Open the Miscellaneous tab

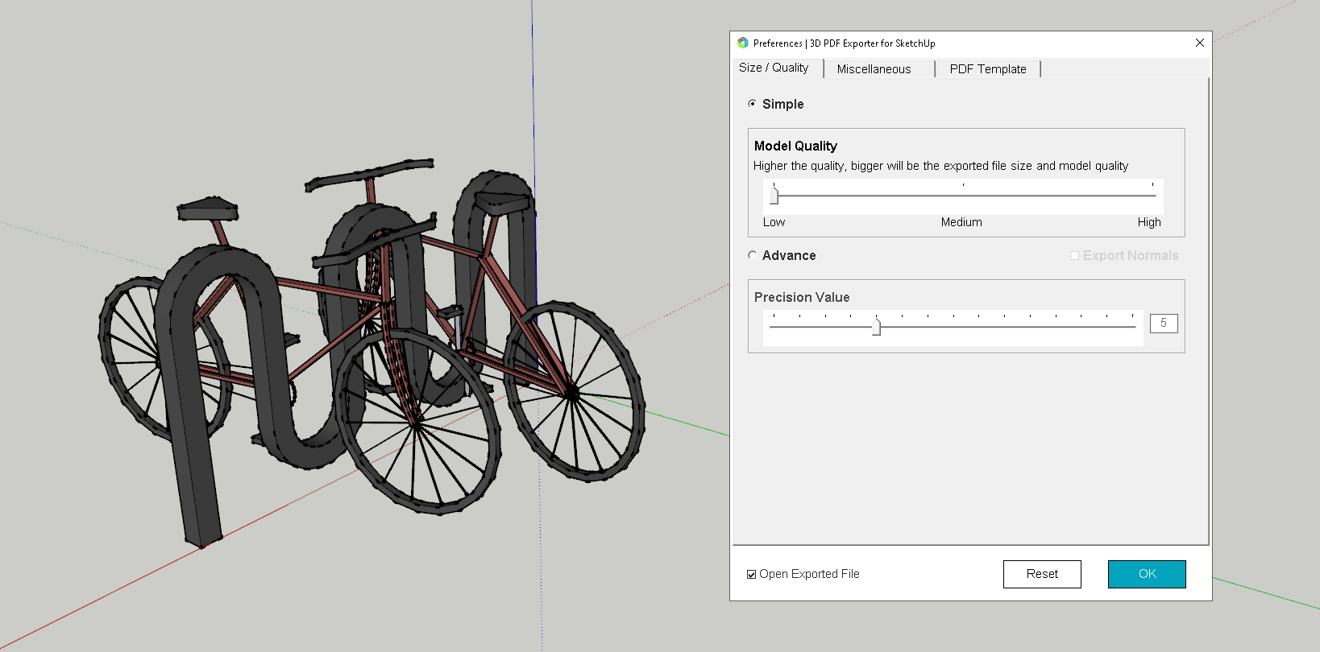pos(874,69)
